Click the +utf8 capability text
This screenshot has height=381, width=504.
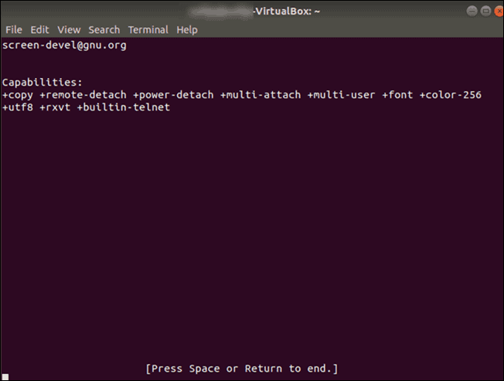(18, 107)
